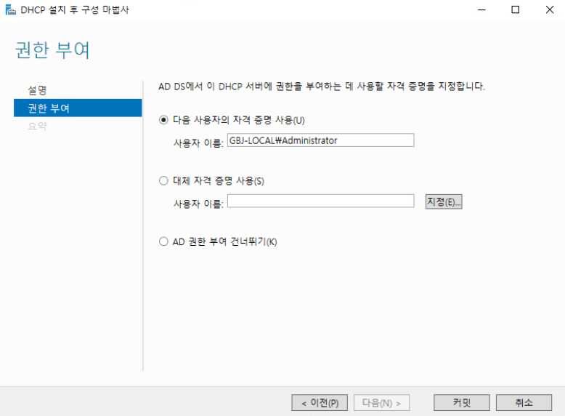Go back with the 이전(P) button
The height and width of the screenshot is (416, 565).
[x=320, y=403]
